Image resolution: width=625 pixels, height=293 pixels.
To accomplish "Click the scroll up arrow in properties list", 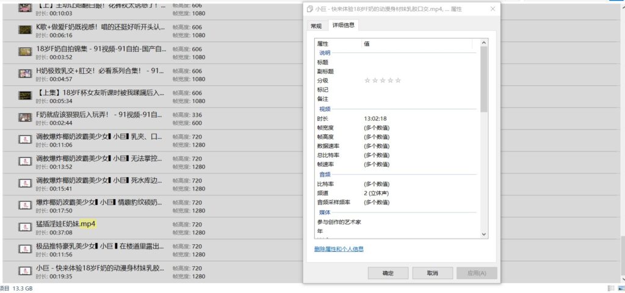I will coord(484,43).
